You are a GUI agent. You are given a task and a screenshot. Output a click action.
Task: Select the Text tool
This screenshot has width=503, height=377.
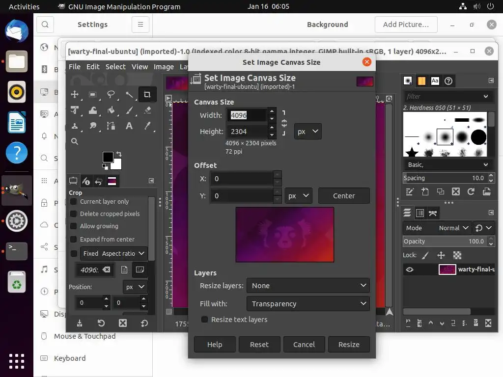(129, 126)
